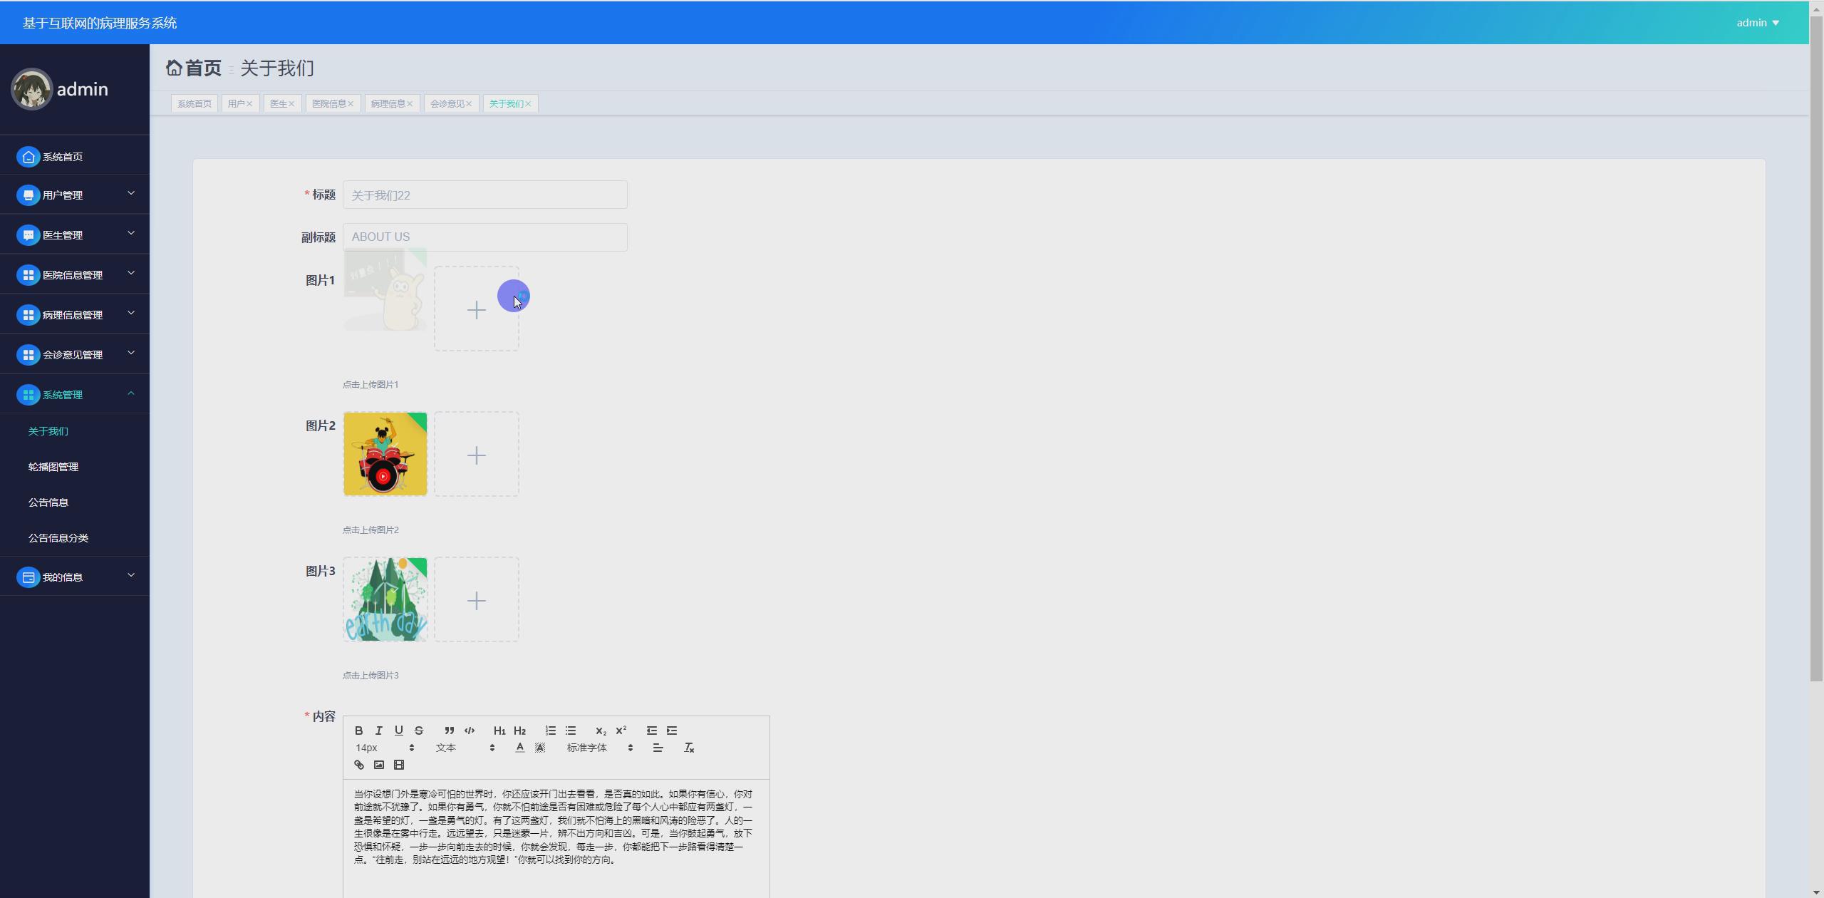
Task: Toggle bold formatting in the content editor
Action: coord(359,731)
